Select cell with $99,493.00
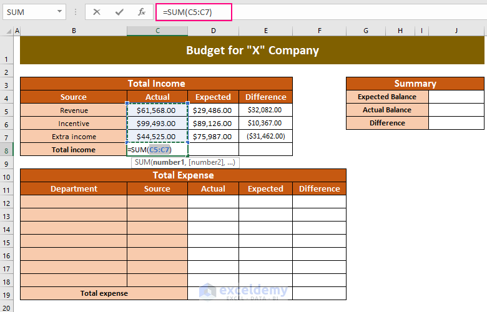Screen dimensions: 487x312 point(157,124)
